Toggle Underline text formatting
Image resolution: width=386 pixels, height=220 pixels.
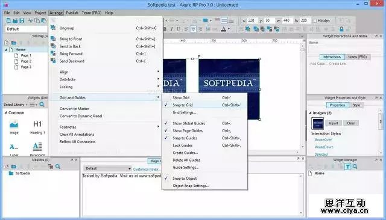pyautogui.click(x=179, y=29)
